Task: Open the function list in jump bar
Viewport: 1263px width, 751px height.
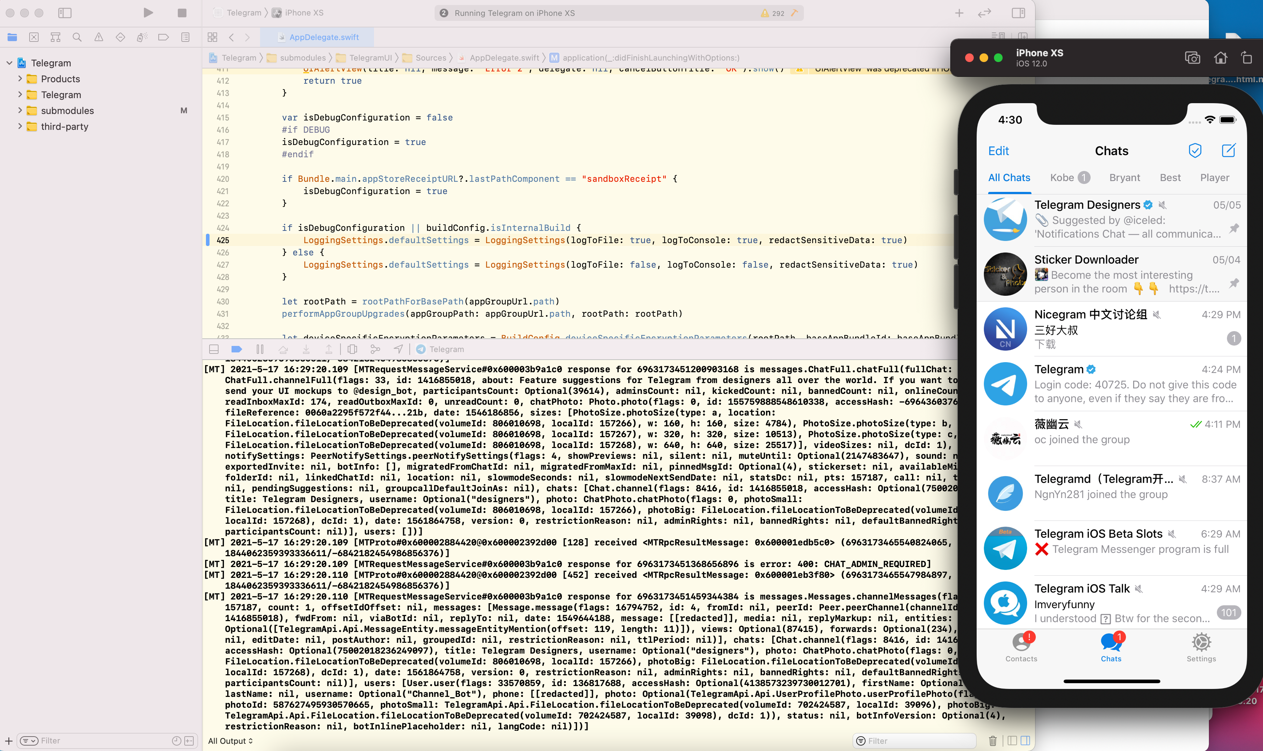Action: click(644, 58)
